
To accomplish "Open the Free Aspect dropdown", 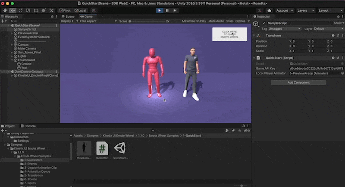I will 98,21.
